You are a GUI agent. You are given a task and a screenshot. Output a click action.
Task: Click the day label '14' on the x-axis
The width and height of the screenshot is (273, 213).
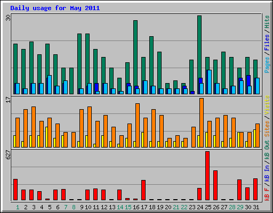click(x=120, y=207)
